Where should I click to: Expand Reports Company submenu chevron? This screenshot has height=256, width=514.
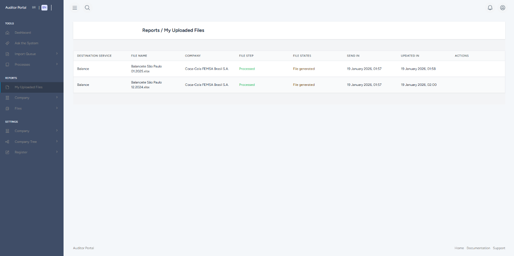click(57, 98)
